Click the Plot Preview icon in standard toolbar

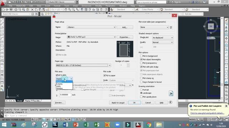tap(20, 10)
